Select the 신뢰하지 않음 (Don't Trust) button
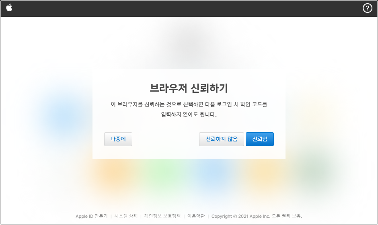378x225 pixels. [221, 139]
